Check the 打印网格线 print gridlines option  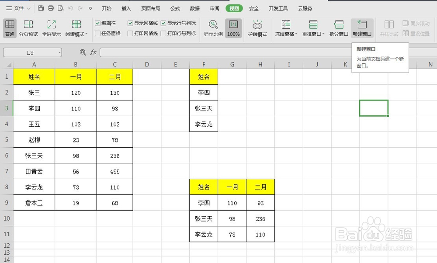click(x=130, y=33)
